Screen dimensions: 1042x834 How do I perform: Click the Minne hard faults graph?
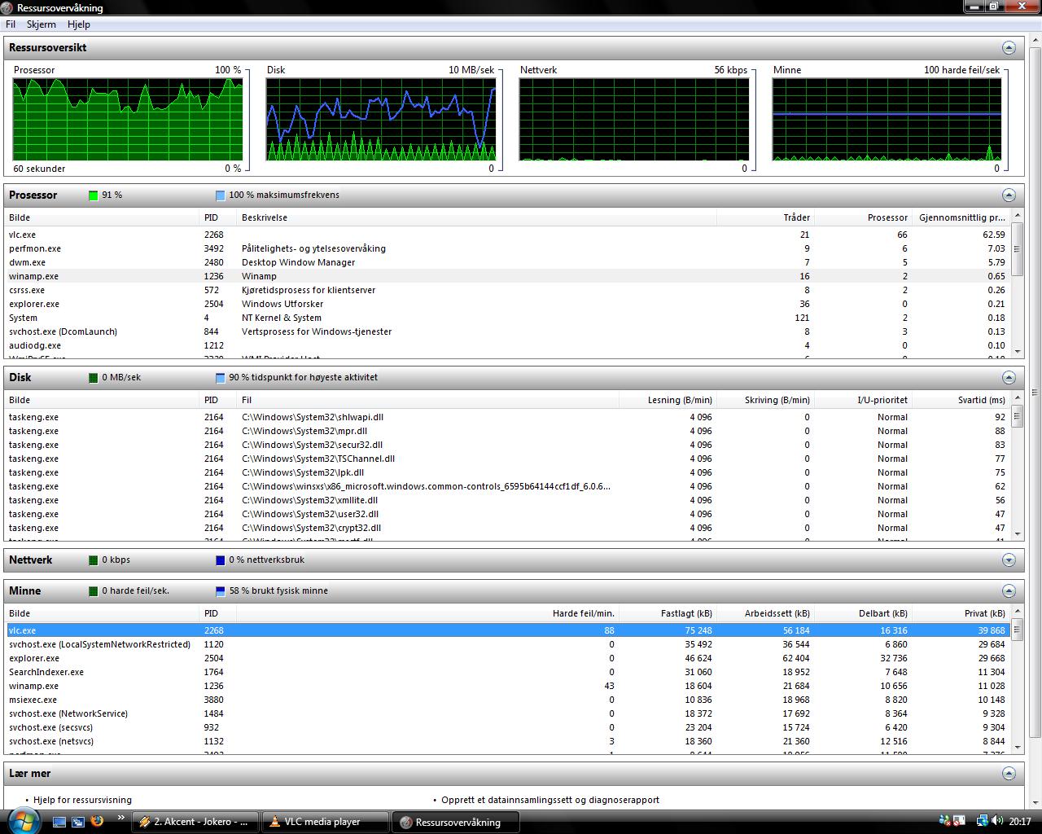[x=887, y=120]
